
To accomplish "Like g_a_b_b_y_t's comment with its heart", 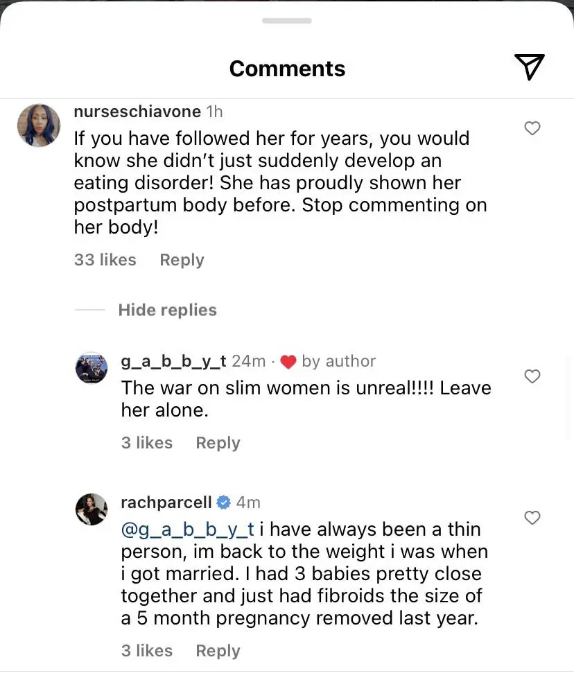I will coord(532,376).
